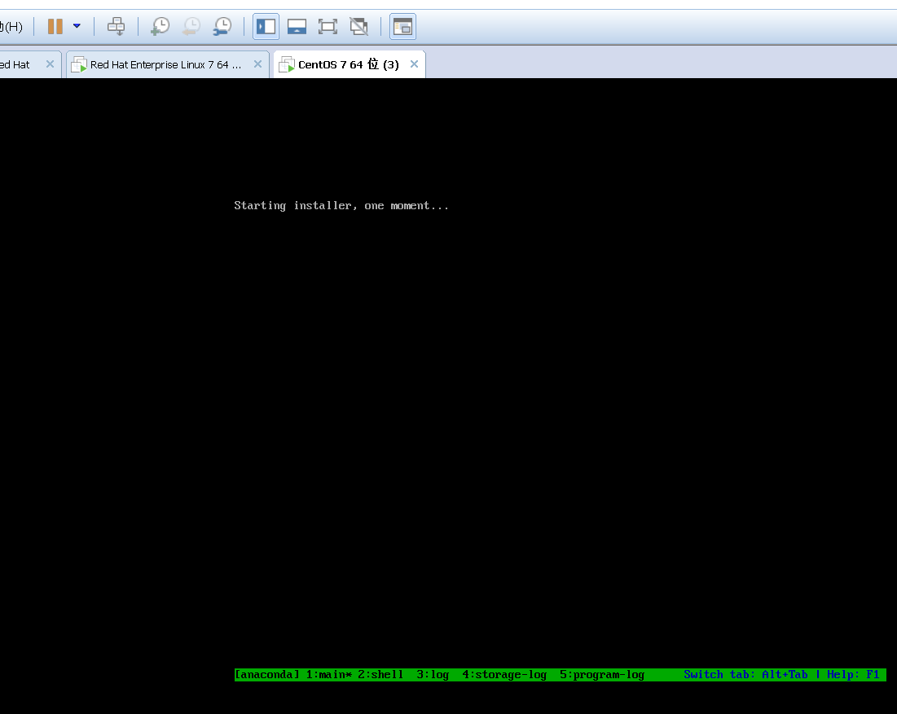Take a snapshot of this virtual machine
This screenshot has height=714, width=897.
pyautogui.click(x=160, y=26)
